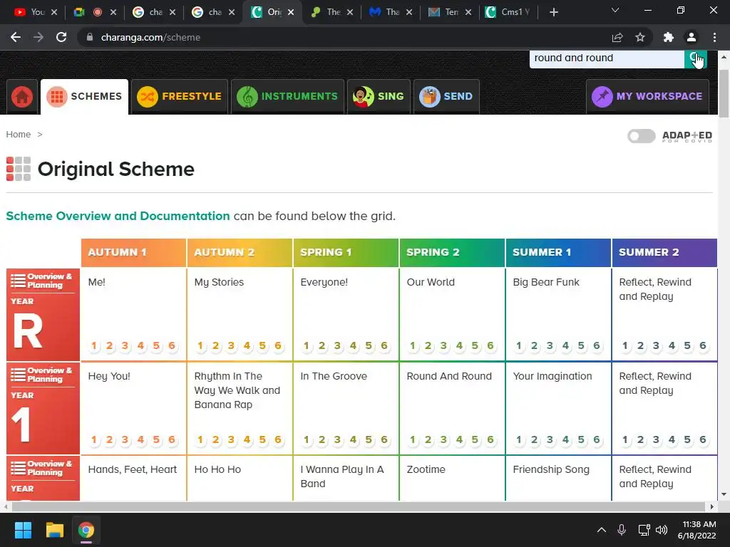Click the Freestyle shuffle icon
The height and width of the screenshot is (547, 730).
point(147,96)
